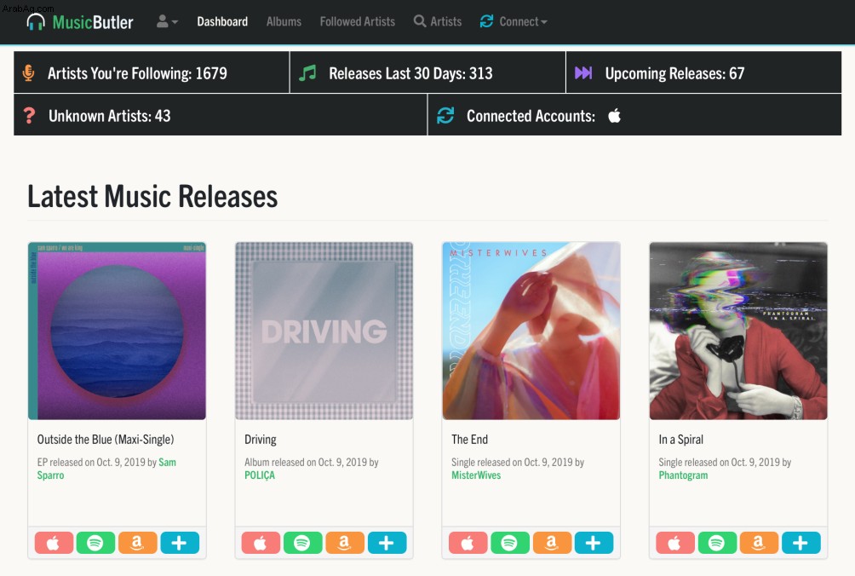Open the Albums page

pos(284,21)
